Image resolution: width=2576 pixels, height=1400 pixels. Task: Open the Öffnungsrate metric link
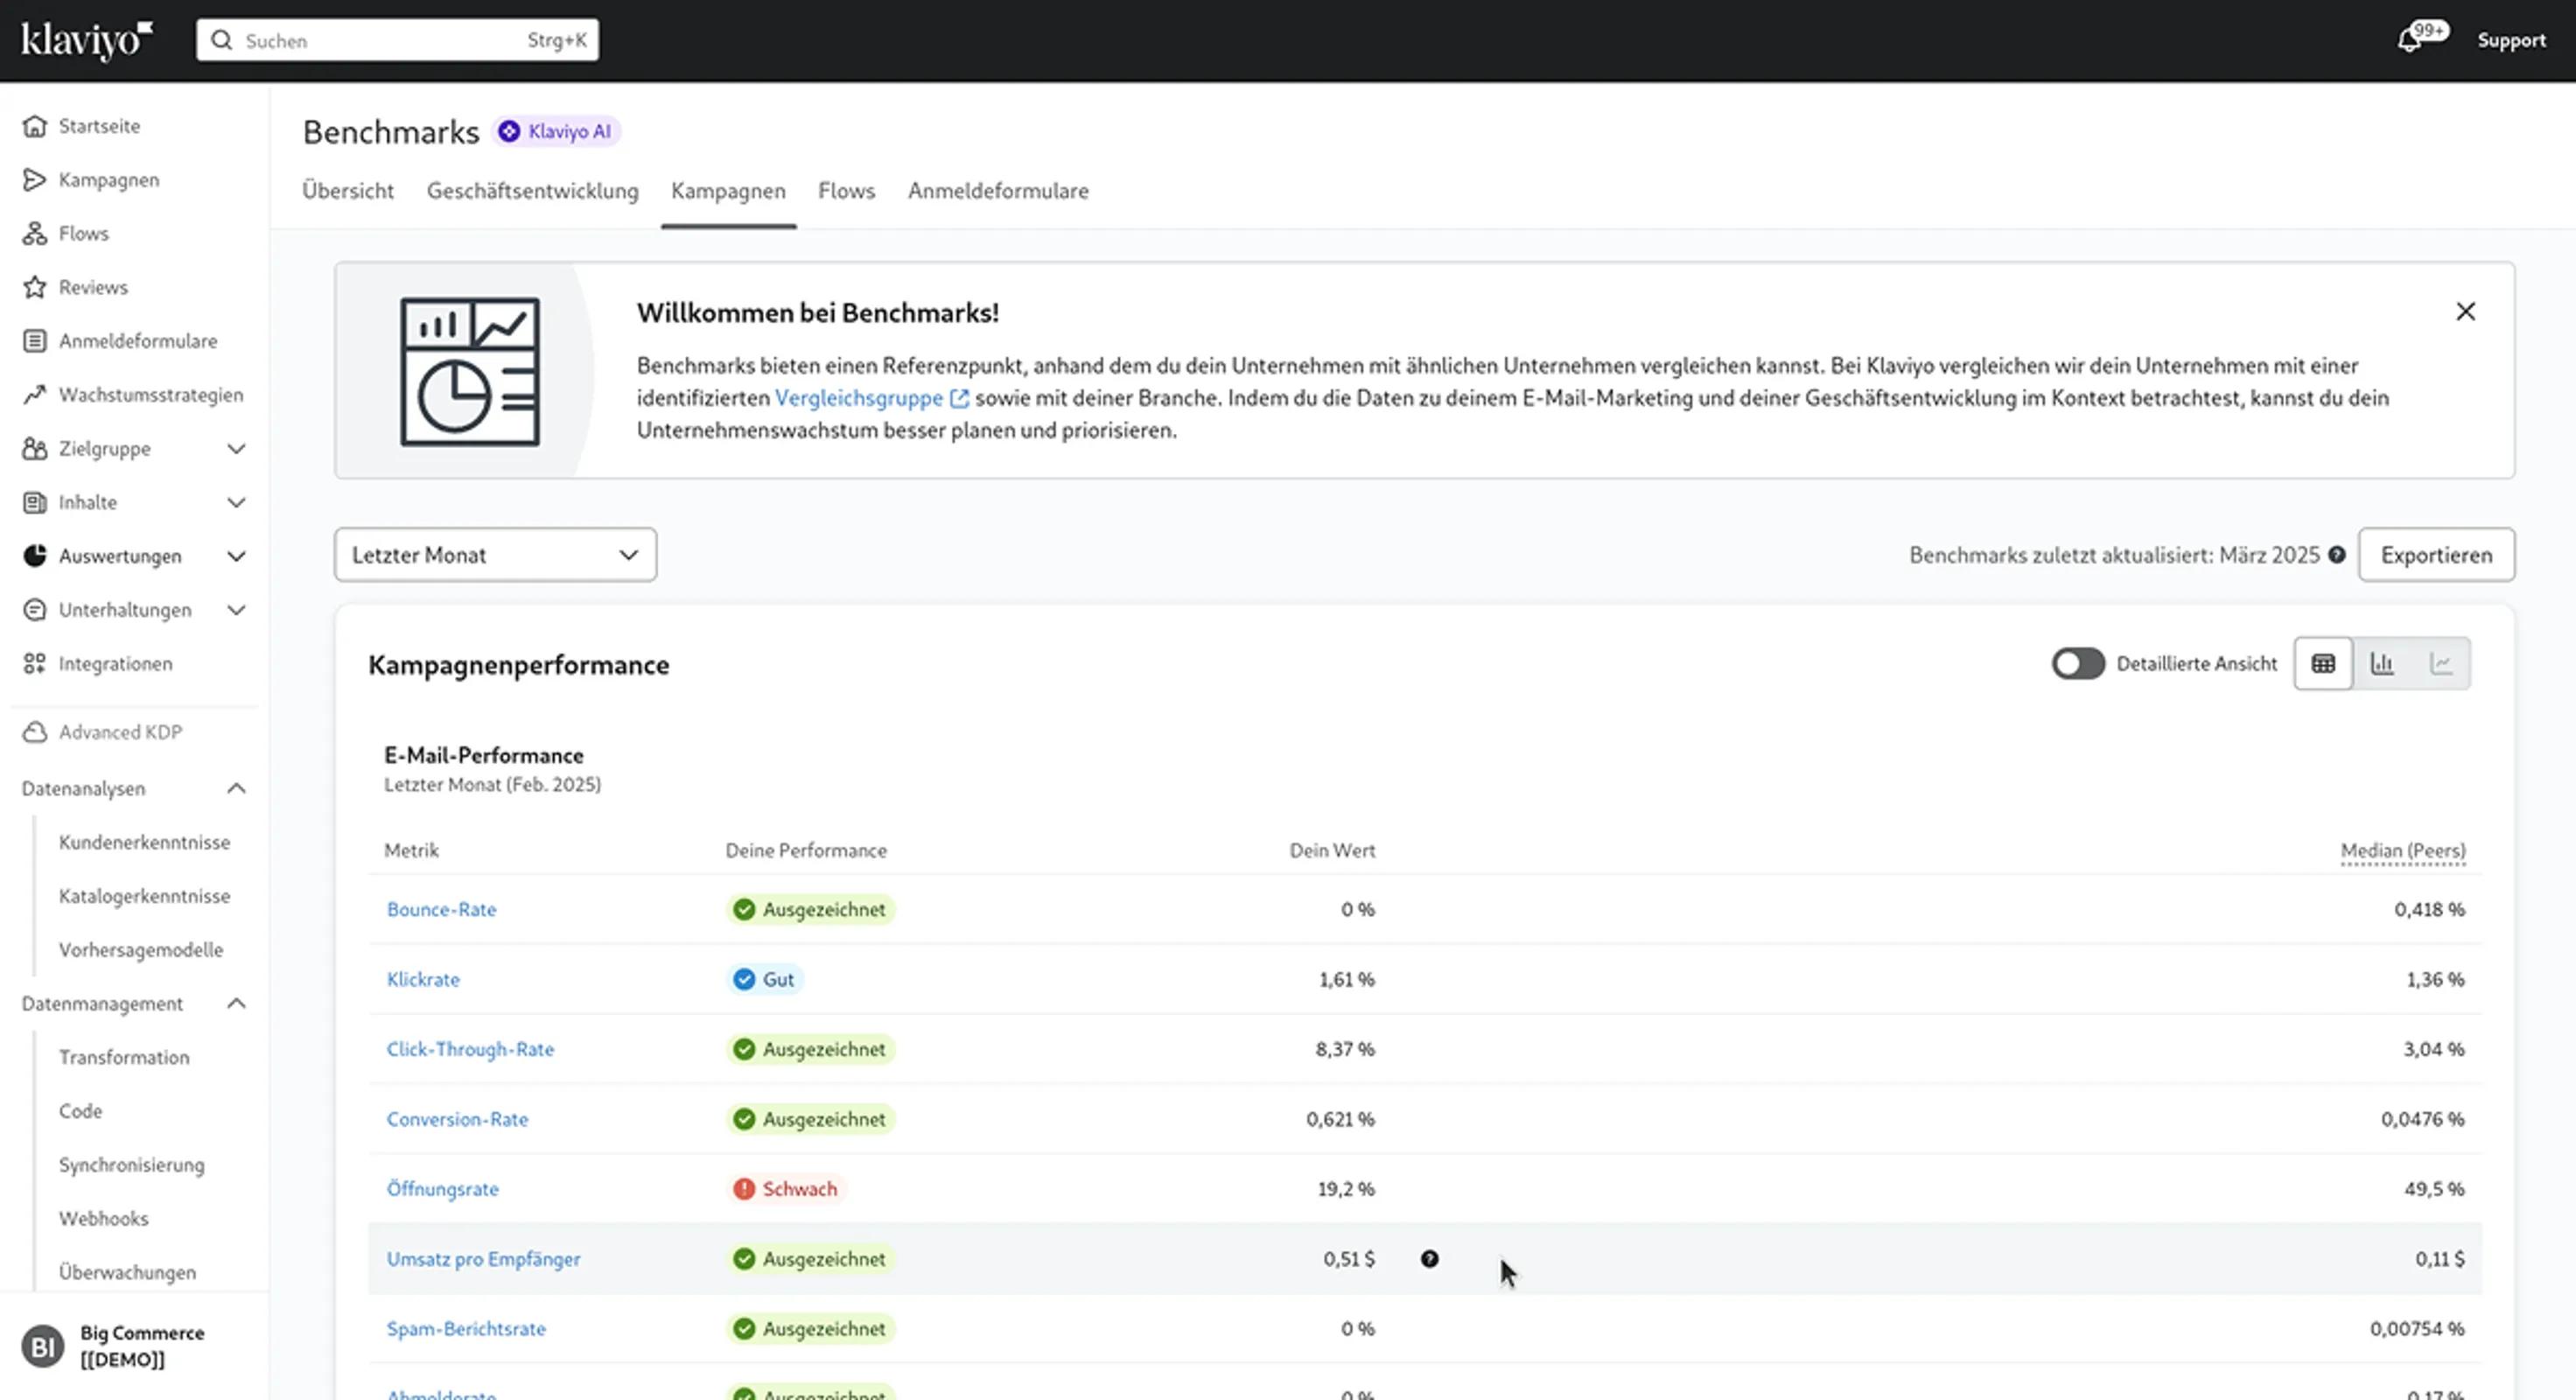point(442,1189)
